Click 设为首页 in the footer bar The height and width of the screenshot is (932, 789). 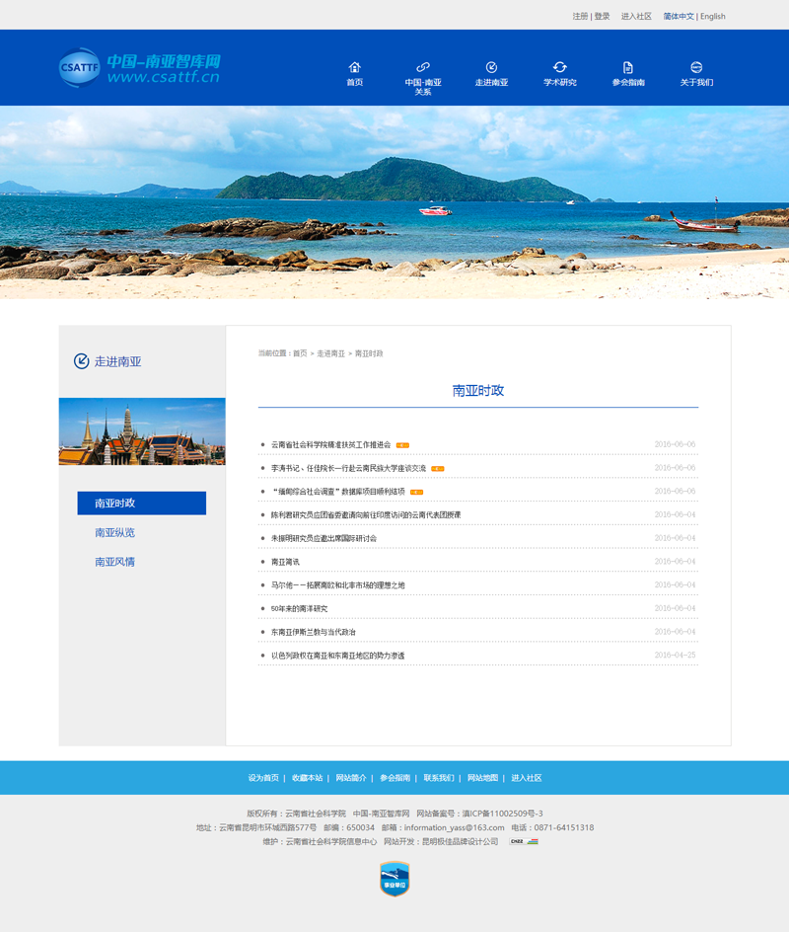[263, 778]
